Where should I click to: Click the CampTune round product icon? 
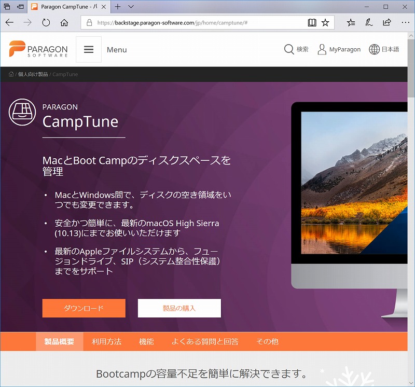pos(22,112)
